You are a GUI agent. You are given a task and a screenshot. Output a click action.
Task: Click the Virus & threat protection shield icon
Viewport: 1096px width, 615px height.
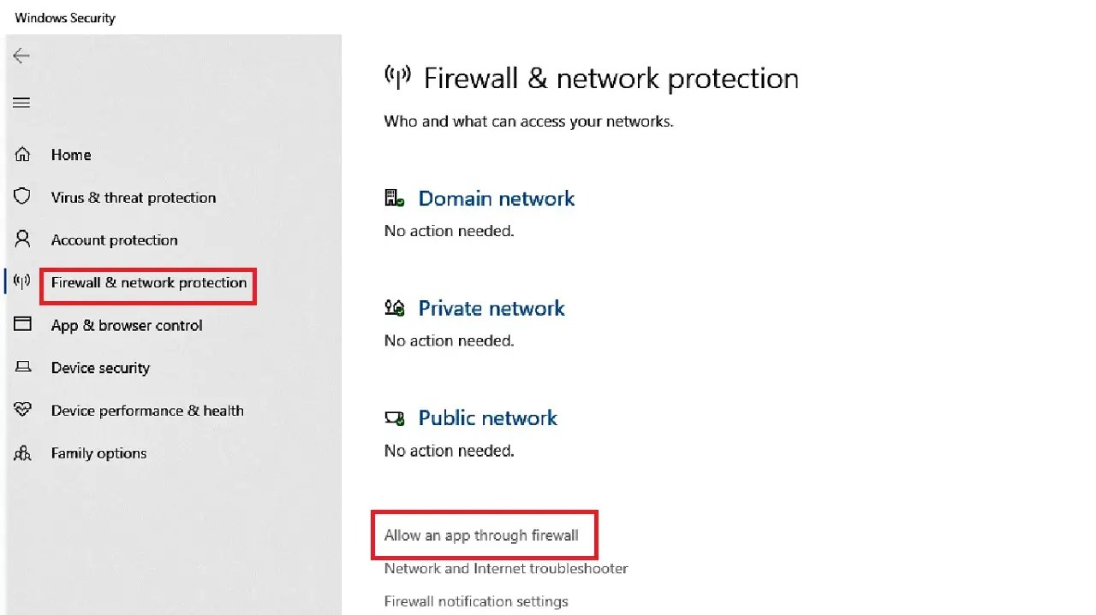click(21, 197)
